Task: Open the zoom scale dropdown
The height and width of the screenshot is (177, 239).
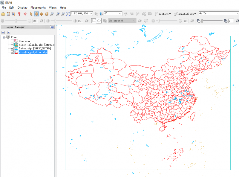Action: coord(91,14)
